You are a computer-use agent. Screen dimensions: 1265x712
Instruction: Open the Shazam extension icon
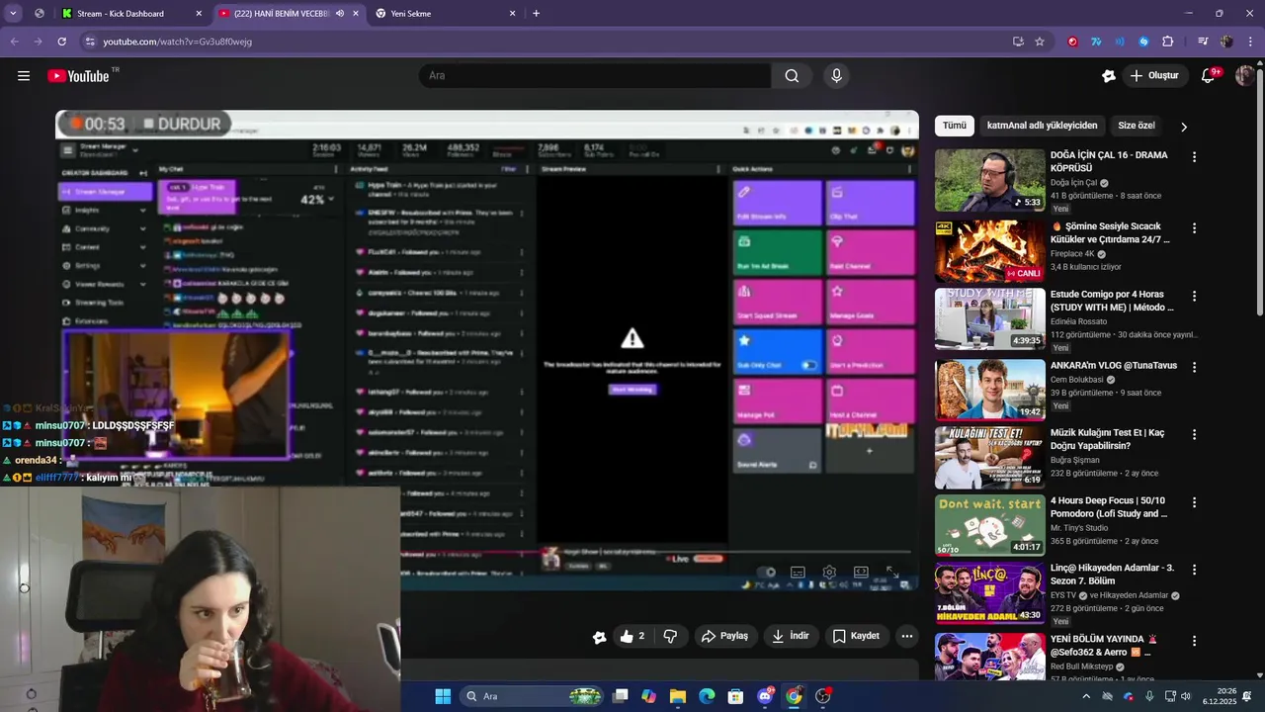coord(1143,42)
